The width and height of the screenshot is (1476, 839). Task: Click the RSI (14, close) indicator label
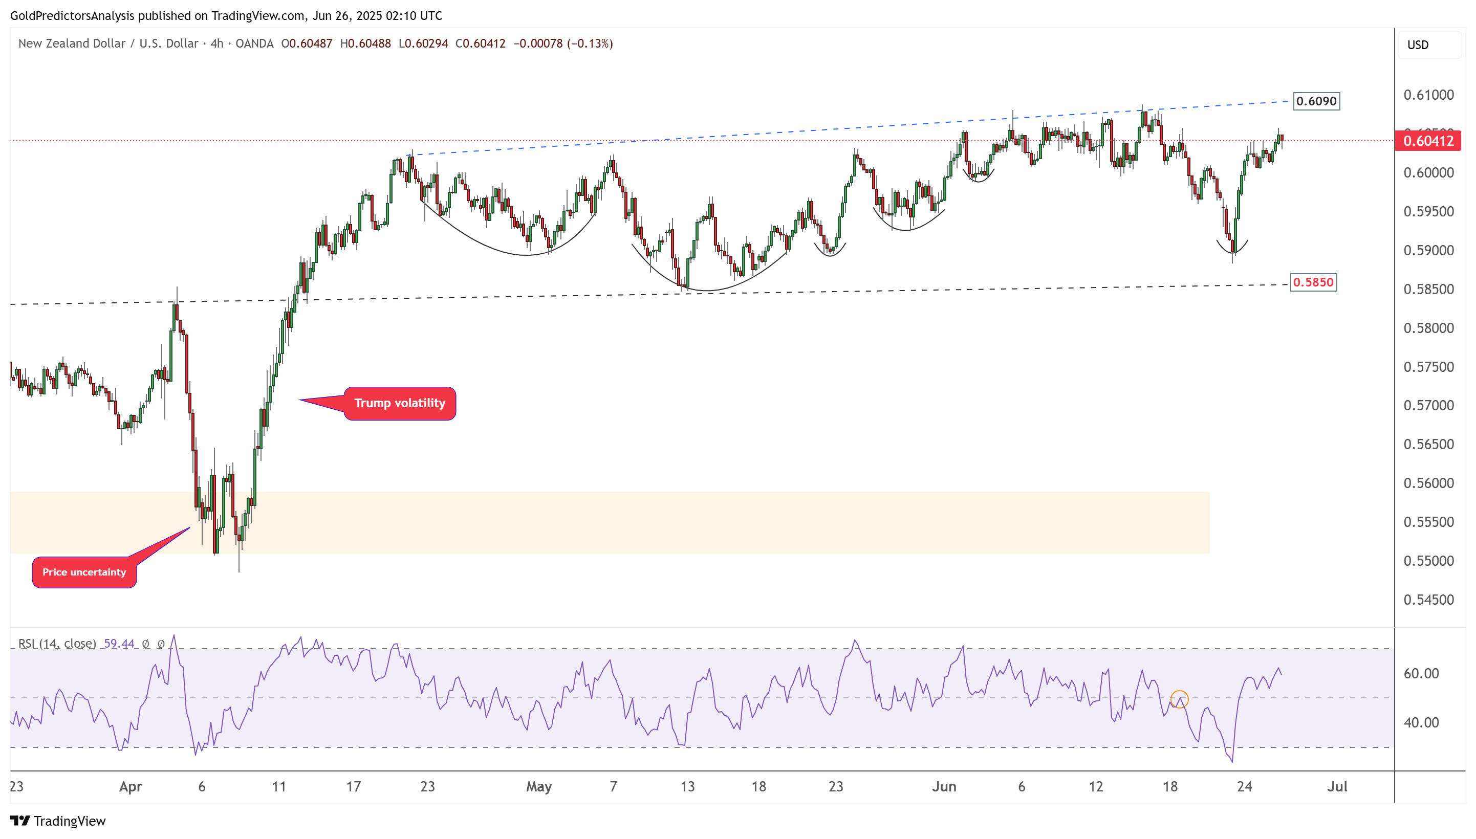coord(57,644)
